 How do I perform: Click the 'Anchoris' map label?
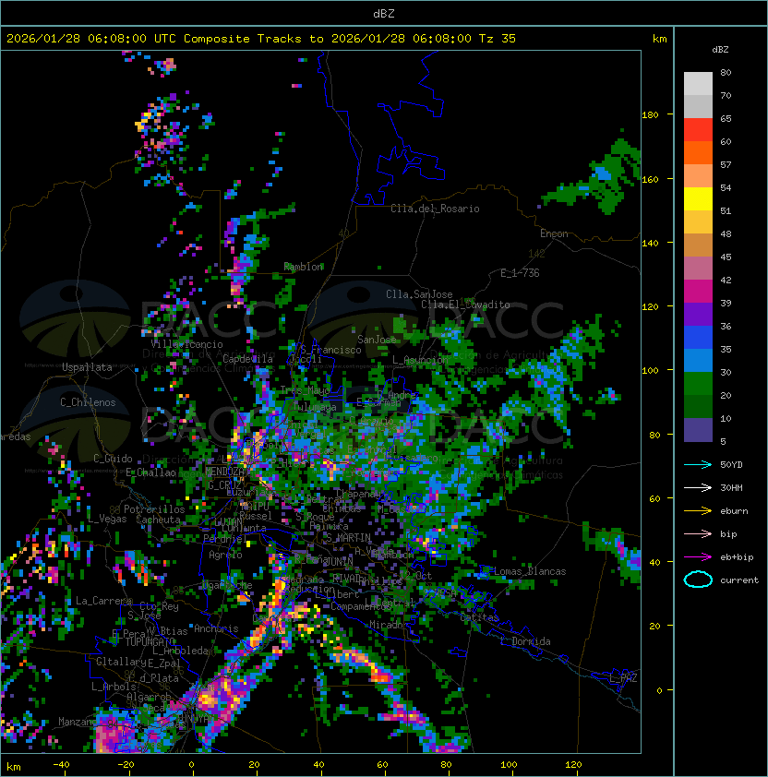[216, 628]
